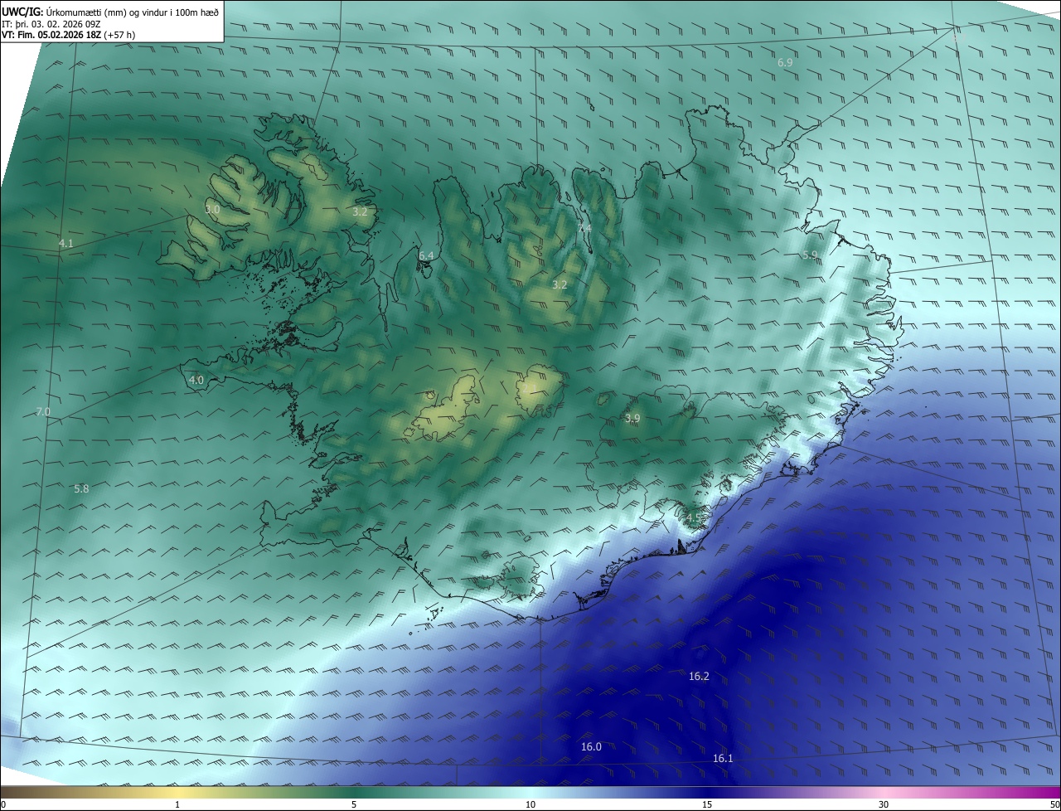This screenshot has height=811, width=1061.
Task: Click the 5.8 value in the southwest sea
Action: 81,489
